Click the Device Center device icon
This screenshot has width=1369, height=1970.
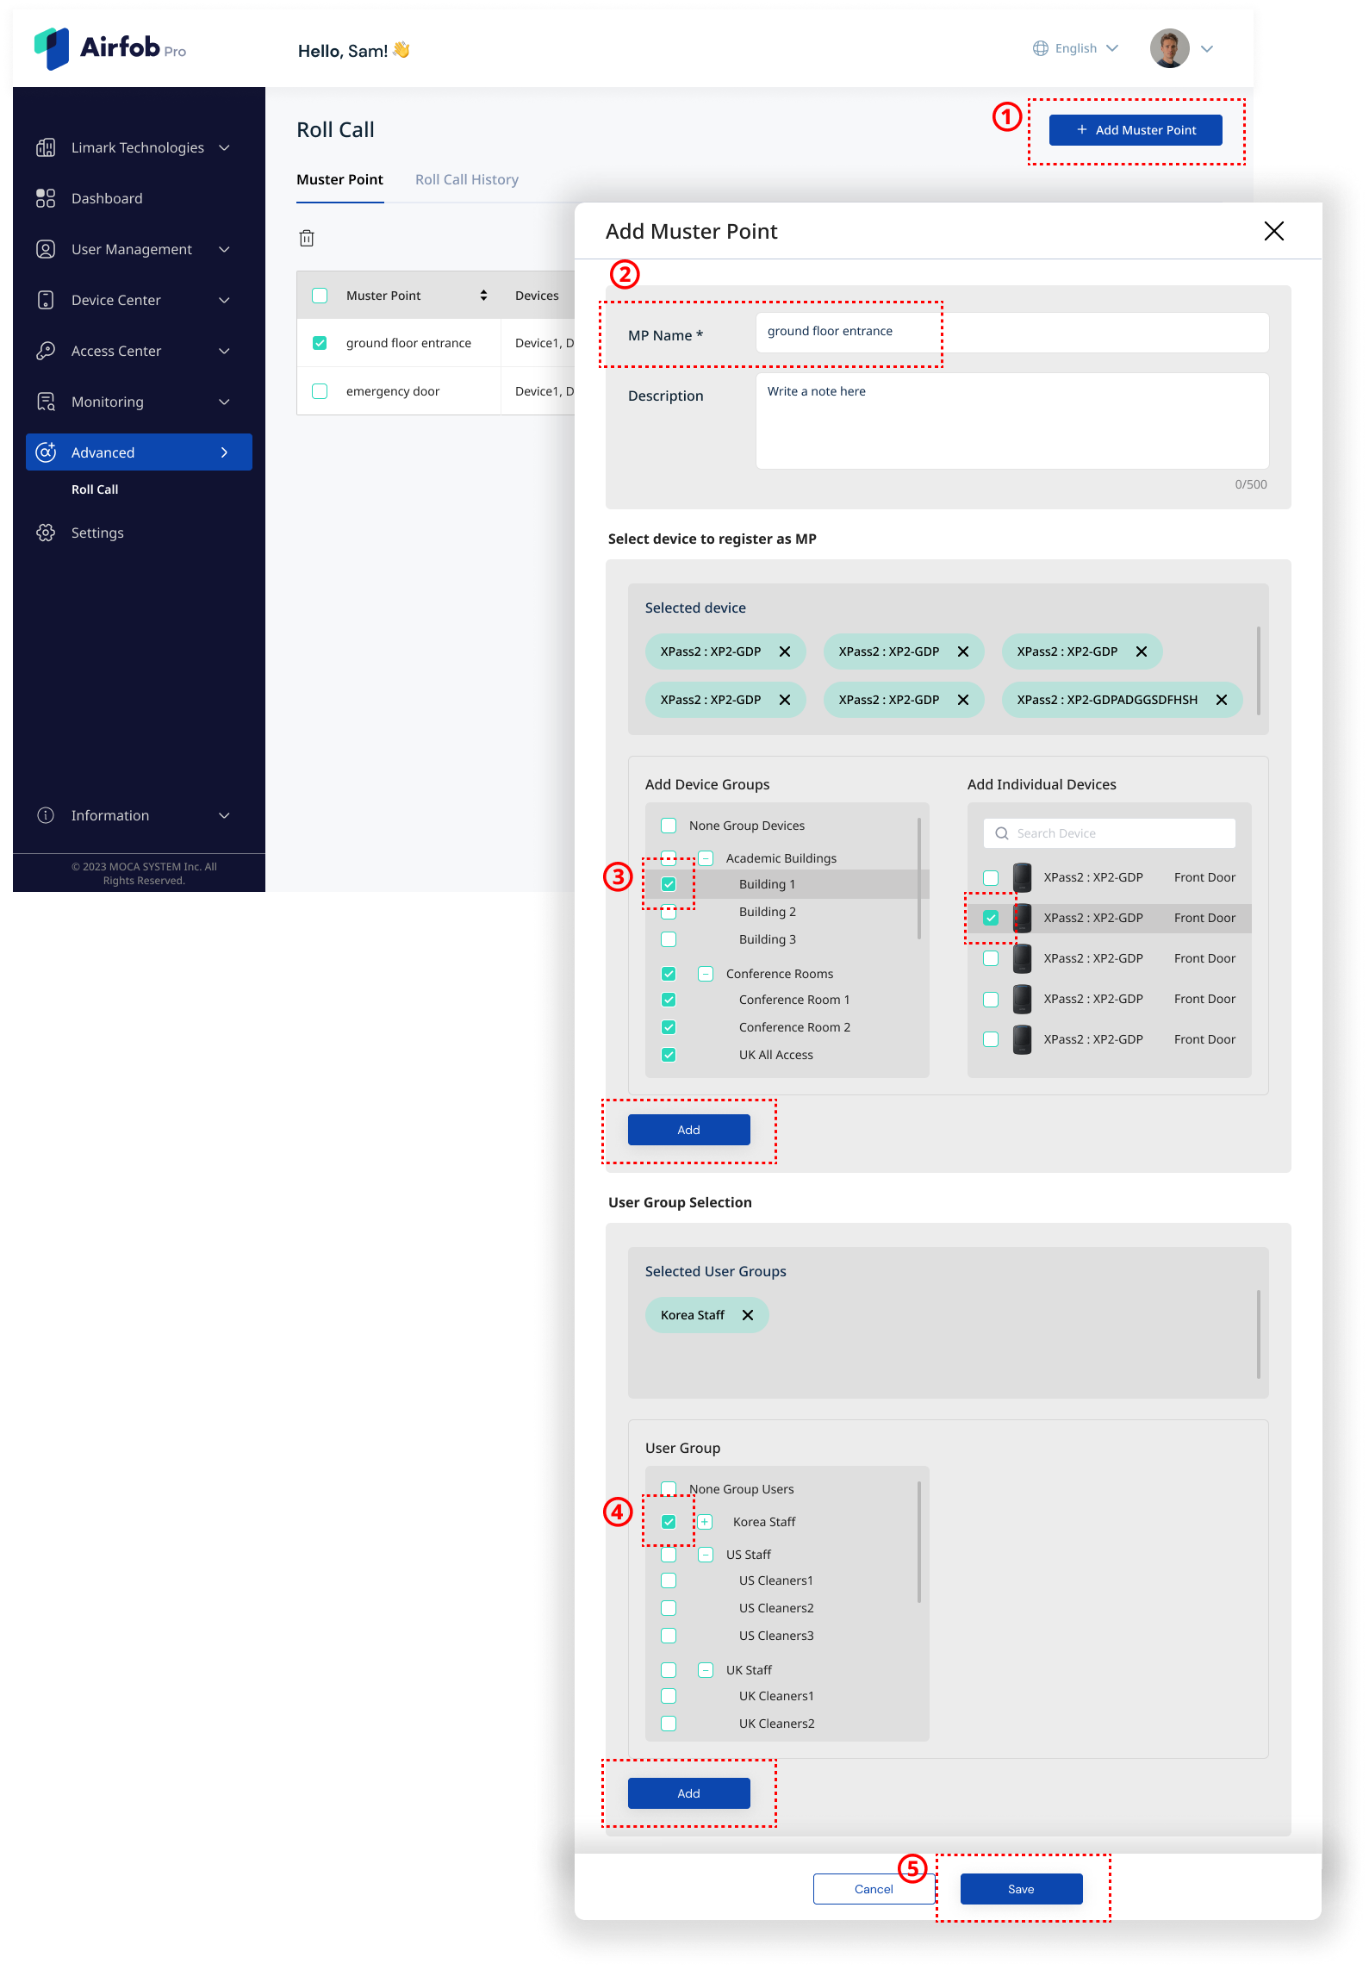point(46,300)
